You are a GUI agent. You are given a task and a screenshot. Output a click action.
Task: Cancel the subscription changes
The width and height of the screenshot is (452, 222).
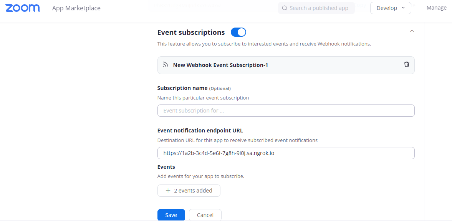tap(205, 215)
